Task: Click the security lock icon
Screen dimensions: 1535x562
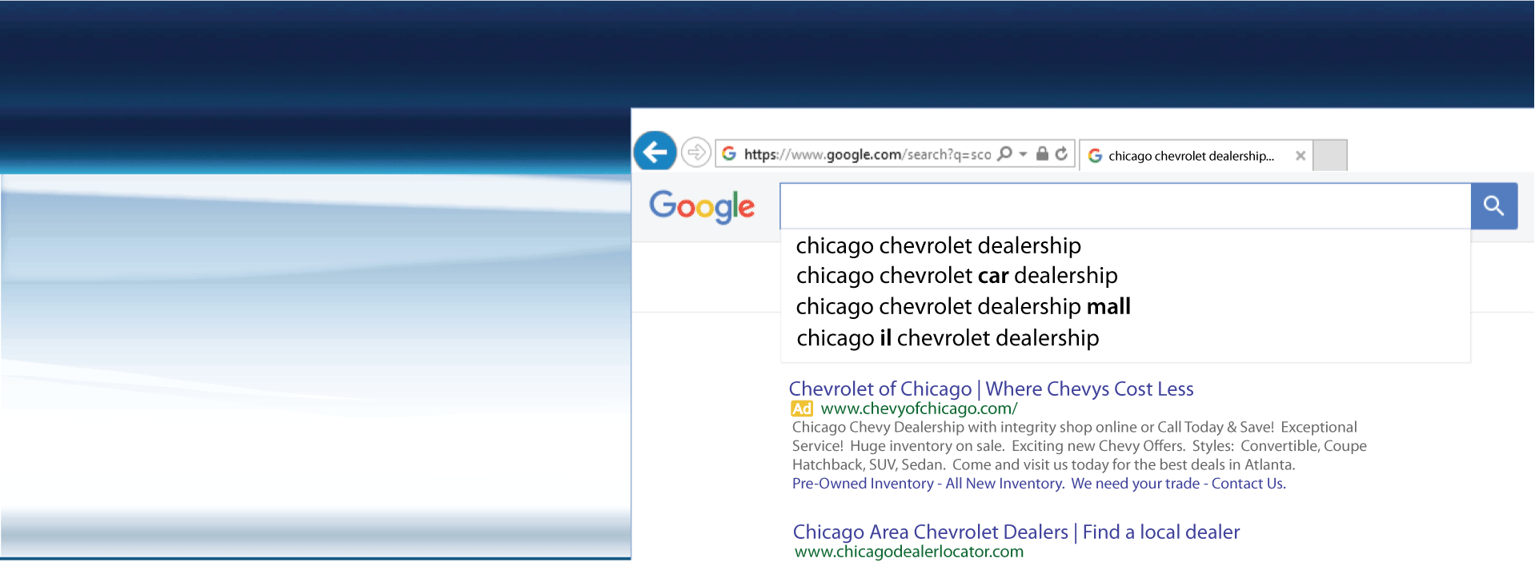Action: point(1042,153)
